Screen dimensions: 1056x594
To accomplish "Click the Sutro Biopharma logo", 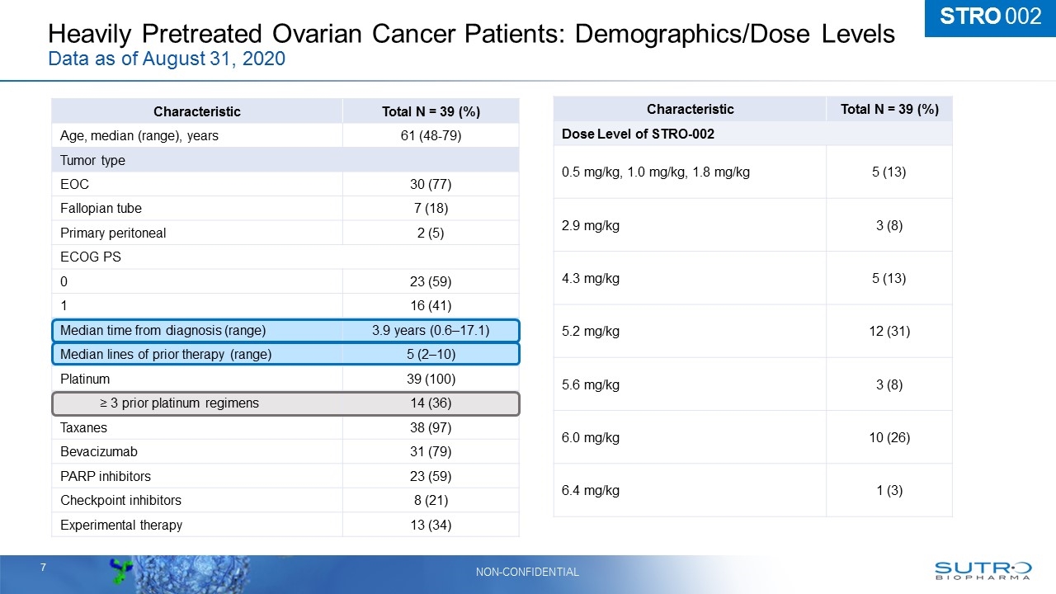I will click(982, 570).
